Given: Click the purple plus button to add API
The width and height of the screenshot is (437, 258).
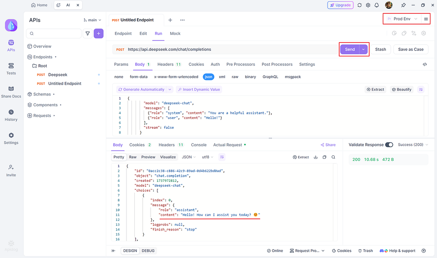Looking at the screenshot, I should pyautogui.click(x=99, y=33).
